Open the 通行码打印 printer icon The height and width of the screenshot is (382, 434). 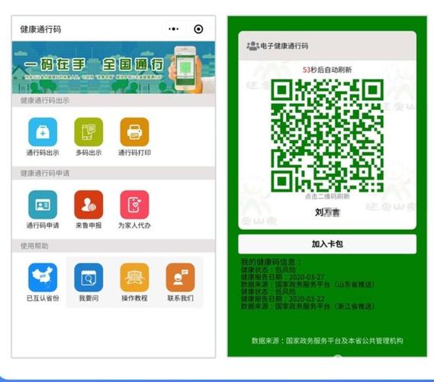(134, 131)
